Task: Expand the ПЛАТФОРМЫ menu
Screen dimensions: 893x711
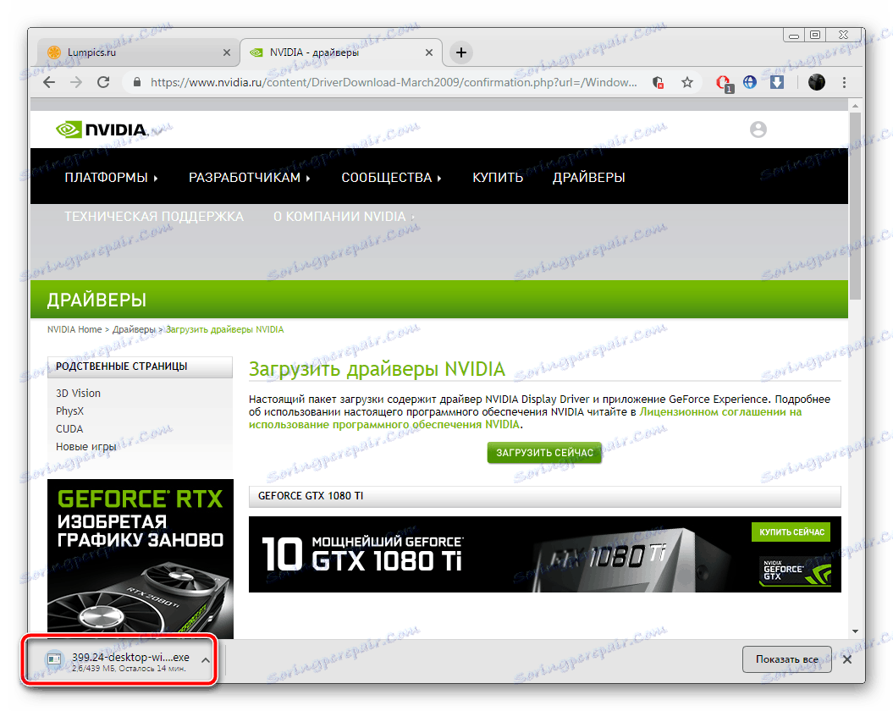Action: 111,178
